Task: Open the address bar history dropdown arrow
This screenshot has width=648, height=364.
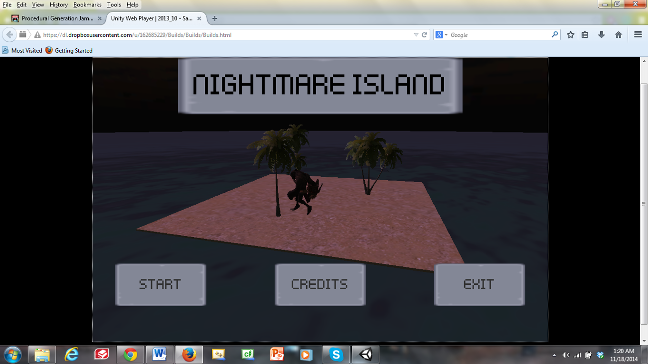Action: click(x=417, y=34)
